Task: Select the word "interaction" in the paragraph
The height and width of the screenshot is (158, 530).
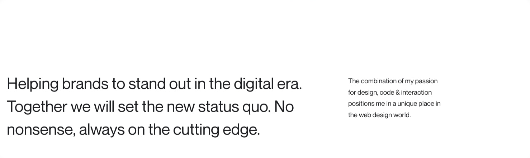Action: click(416, 93)
